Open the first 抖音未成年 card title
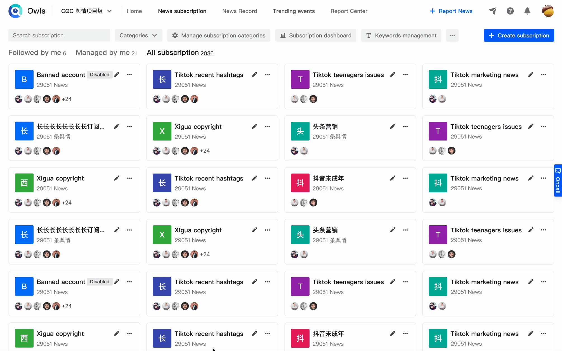Viewport: 562px width, 351px height. (x=328, y=178)
